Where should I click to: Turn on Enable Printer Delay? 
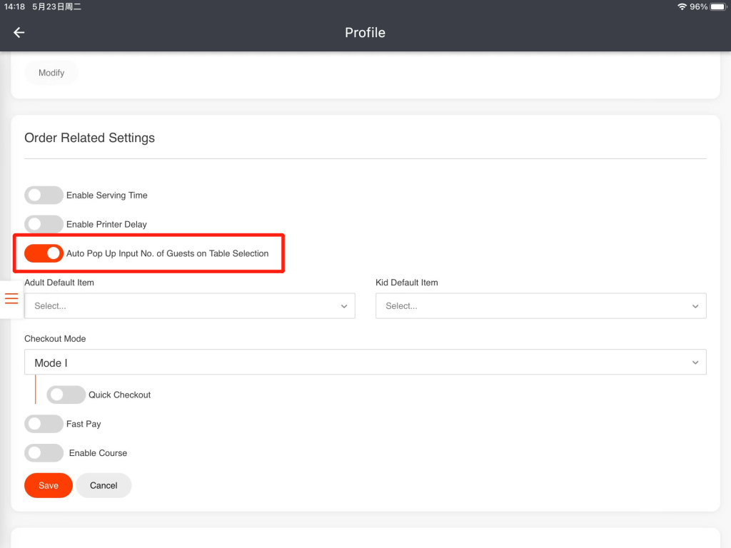(44, 224)
